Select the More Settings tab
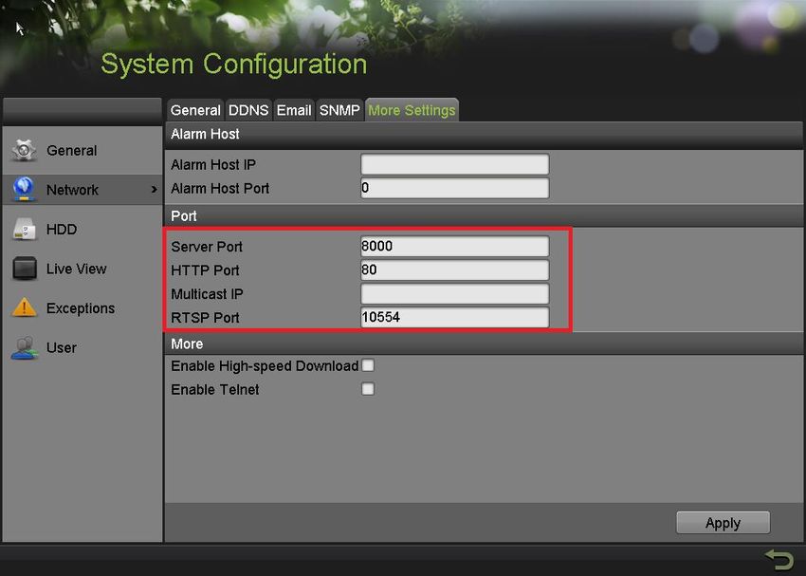This screenshot has height=576, width=806. [x=412, y=110]
